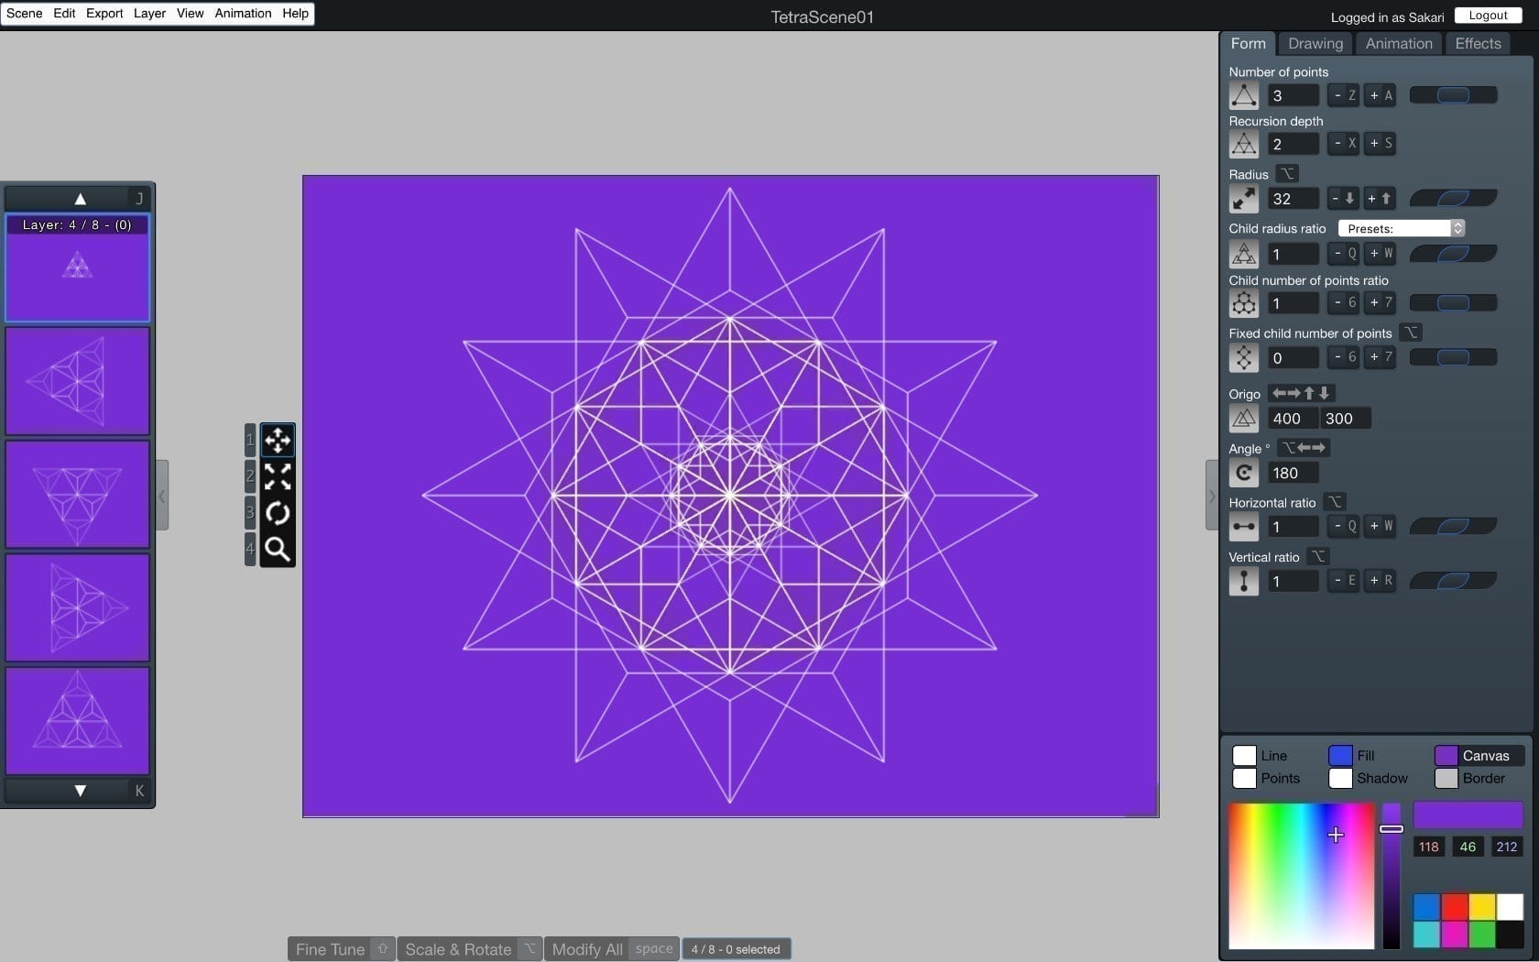Screen dimensions: 1539x962
Task: Open the Animation menu
Action: click(243, 14)
